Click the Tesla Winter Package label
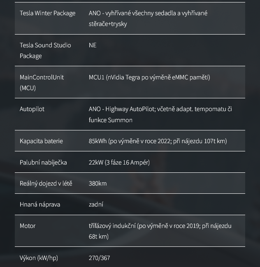 coord(47,13)
